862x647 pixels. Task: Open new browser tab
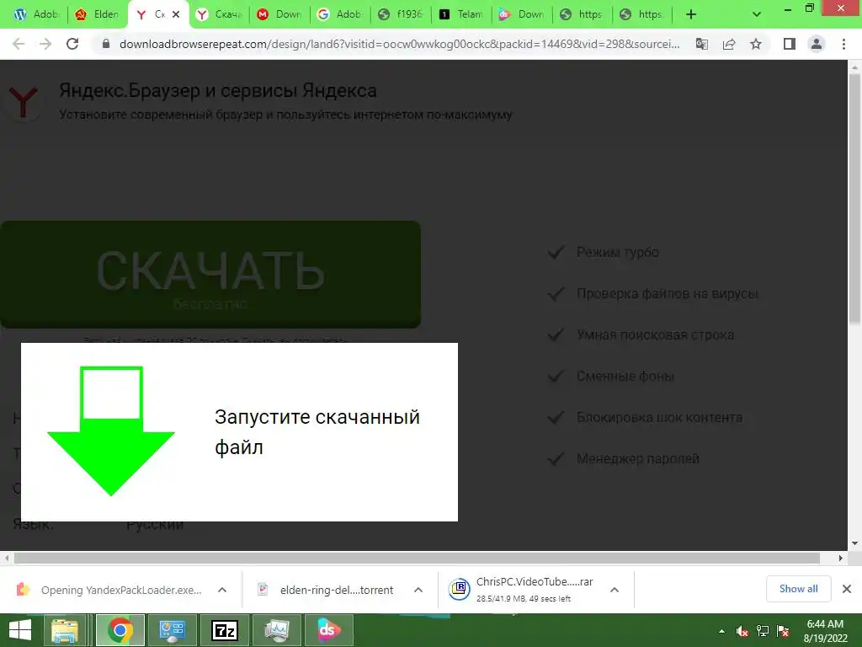(691, 14)
